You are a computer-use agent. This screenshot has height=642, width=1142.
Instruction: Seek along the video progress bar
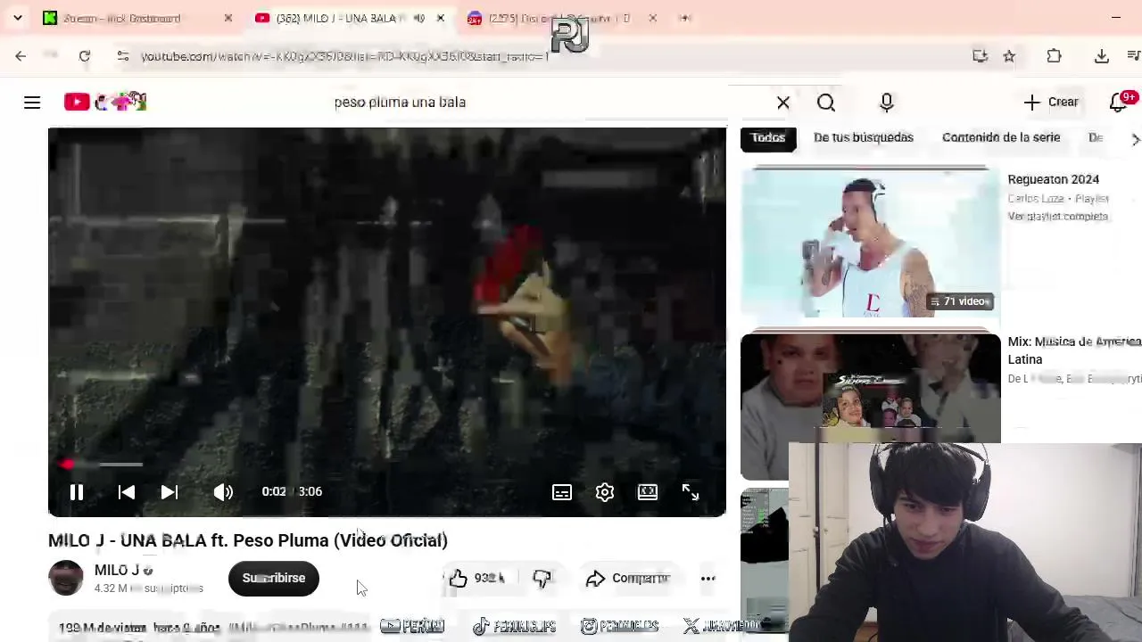(x=387, y=465)
